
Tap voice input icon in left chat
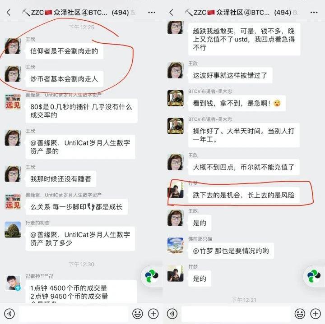tap(9, 314)
